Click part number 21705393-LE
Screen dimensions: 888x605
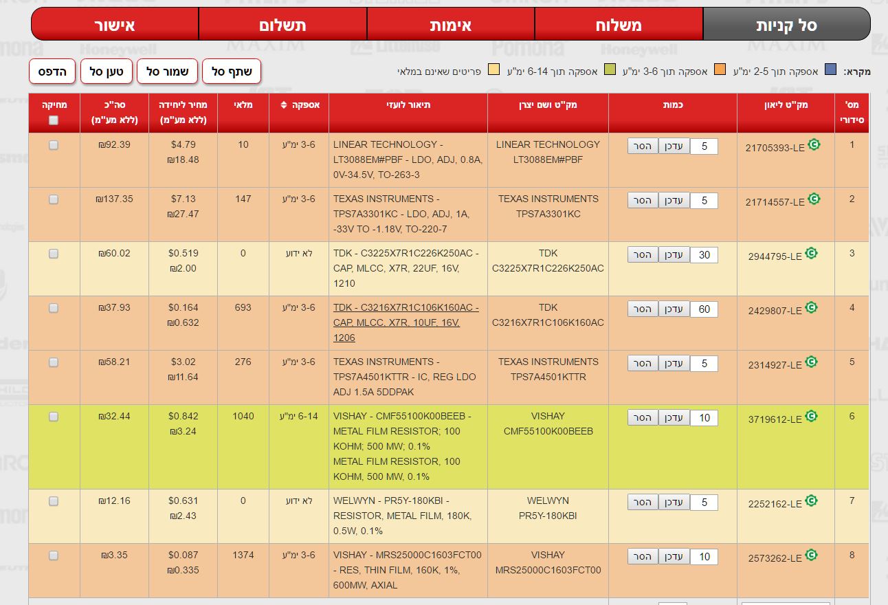point(775,148)
